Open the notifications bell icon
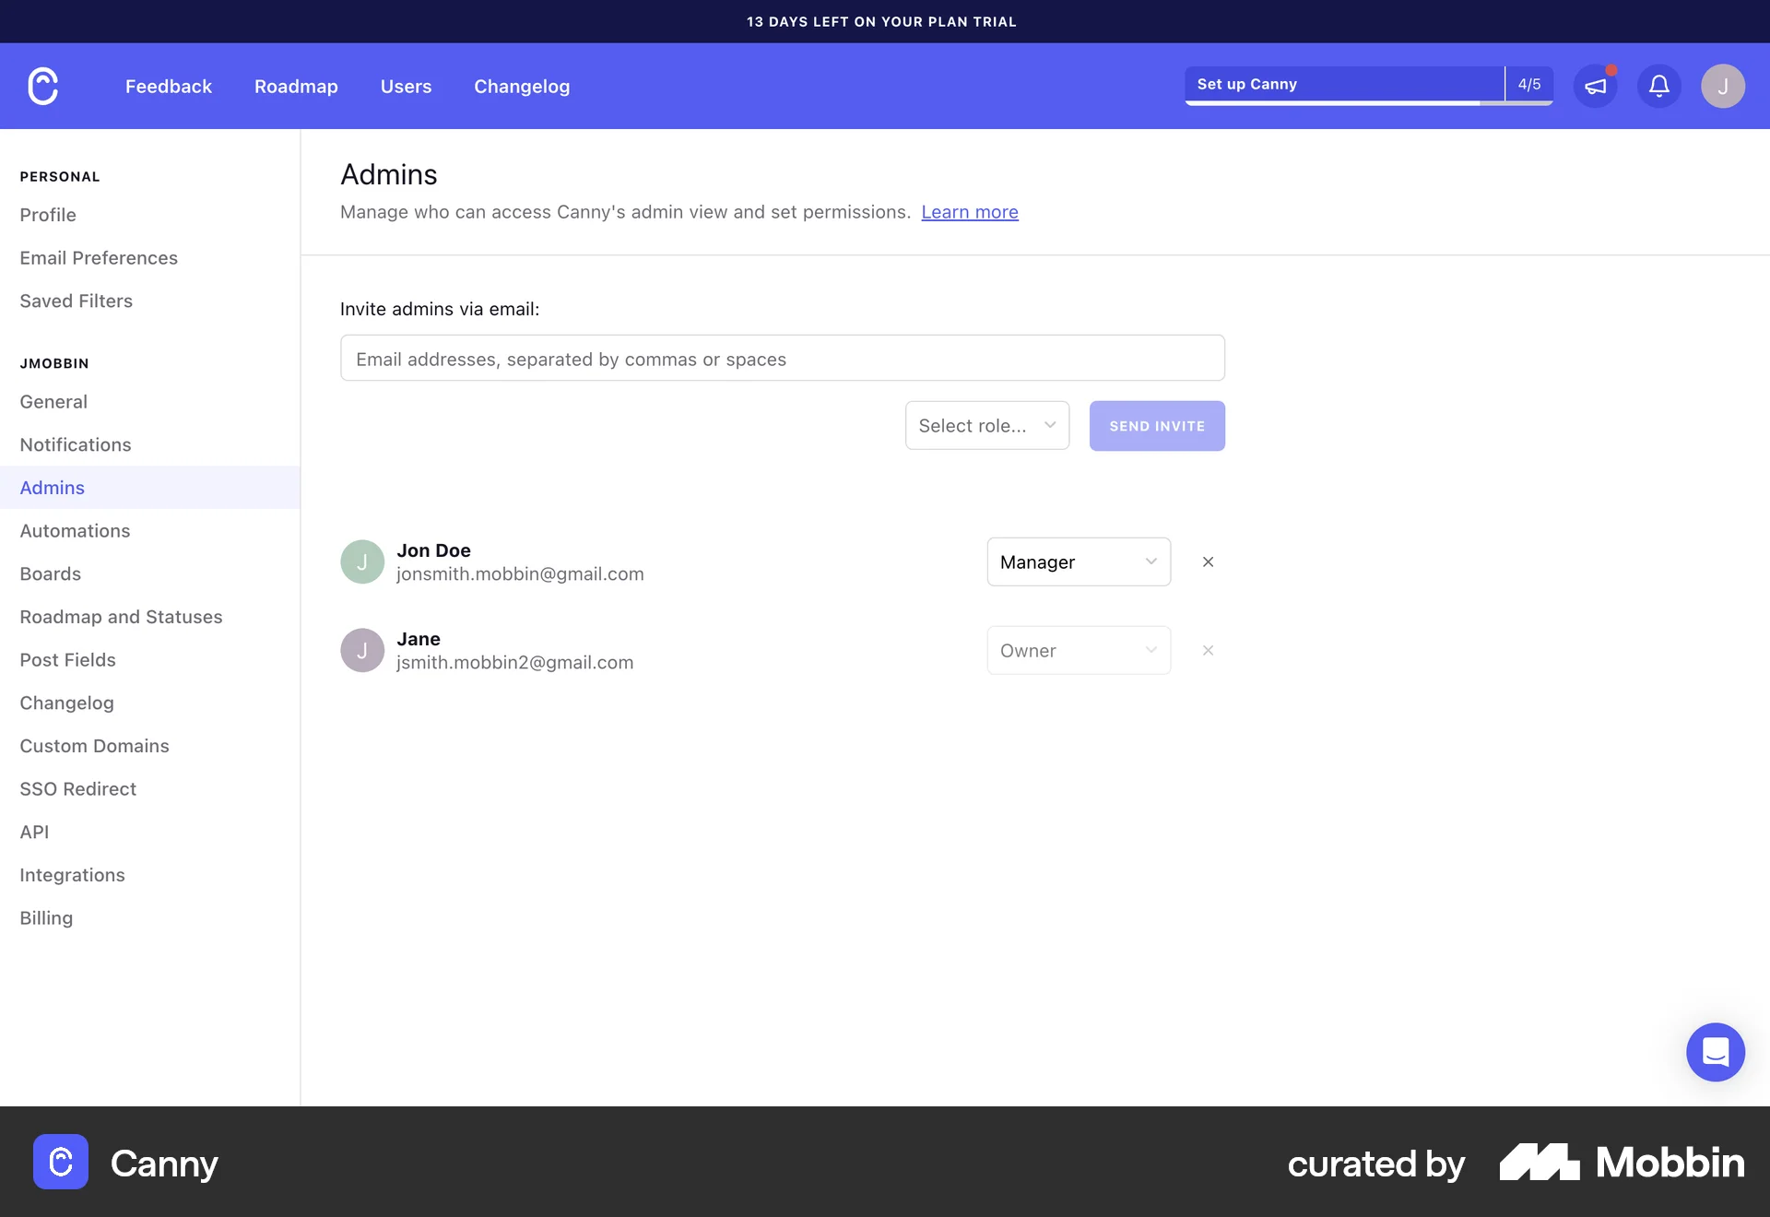Image resolution: width=1770 pixels, height=1217 pixels. tap(1658, 86)
